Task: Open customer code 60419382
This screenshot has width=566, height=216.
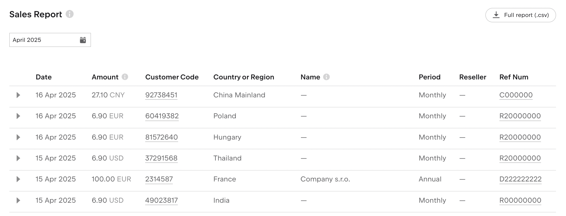Action: tap(162, 116)
